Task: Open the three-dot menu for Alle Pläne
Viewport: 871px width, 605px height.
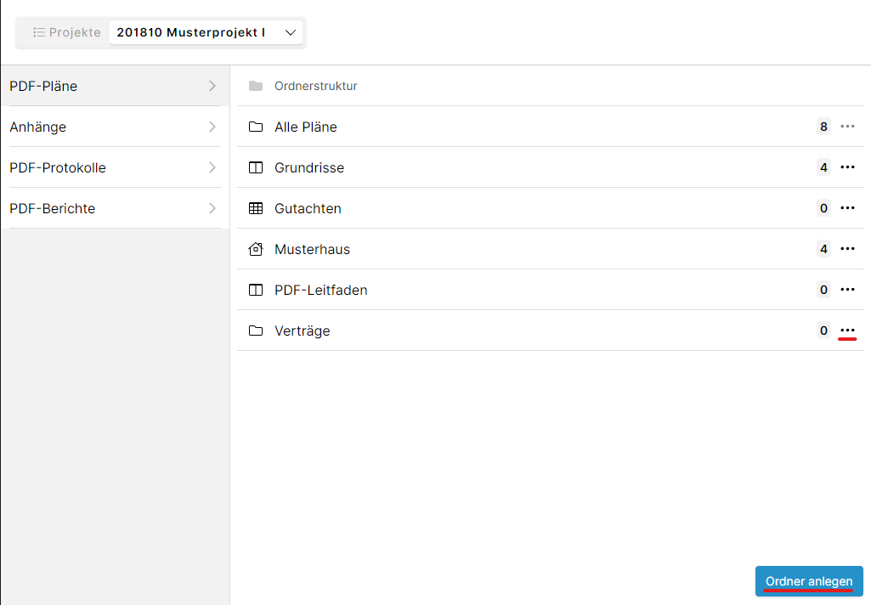Action: click(848, 127)
